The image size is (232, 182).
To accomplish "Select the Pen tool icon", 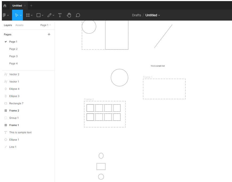I will (x=49, y=15).
